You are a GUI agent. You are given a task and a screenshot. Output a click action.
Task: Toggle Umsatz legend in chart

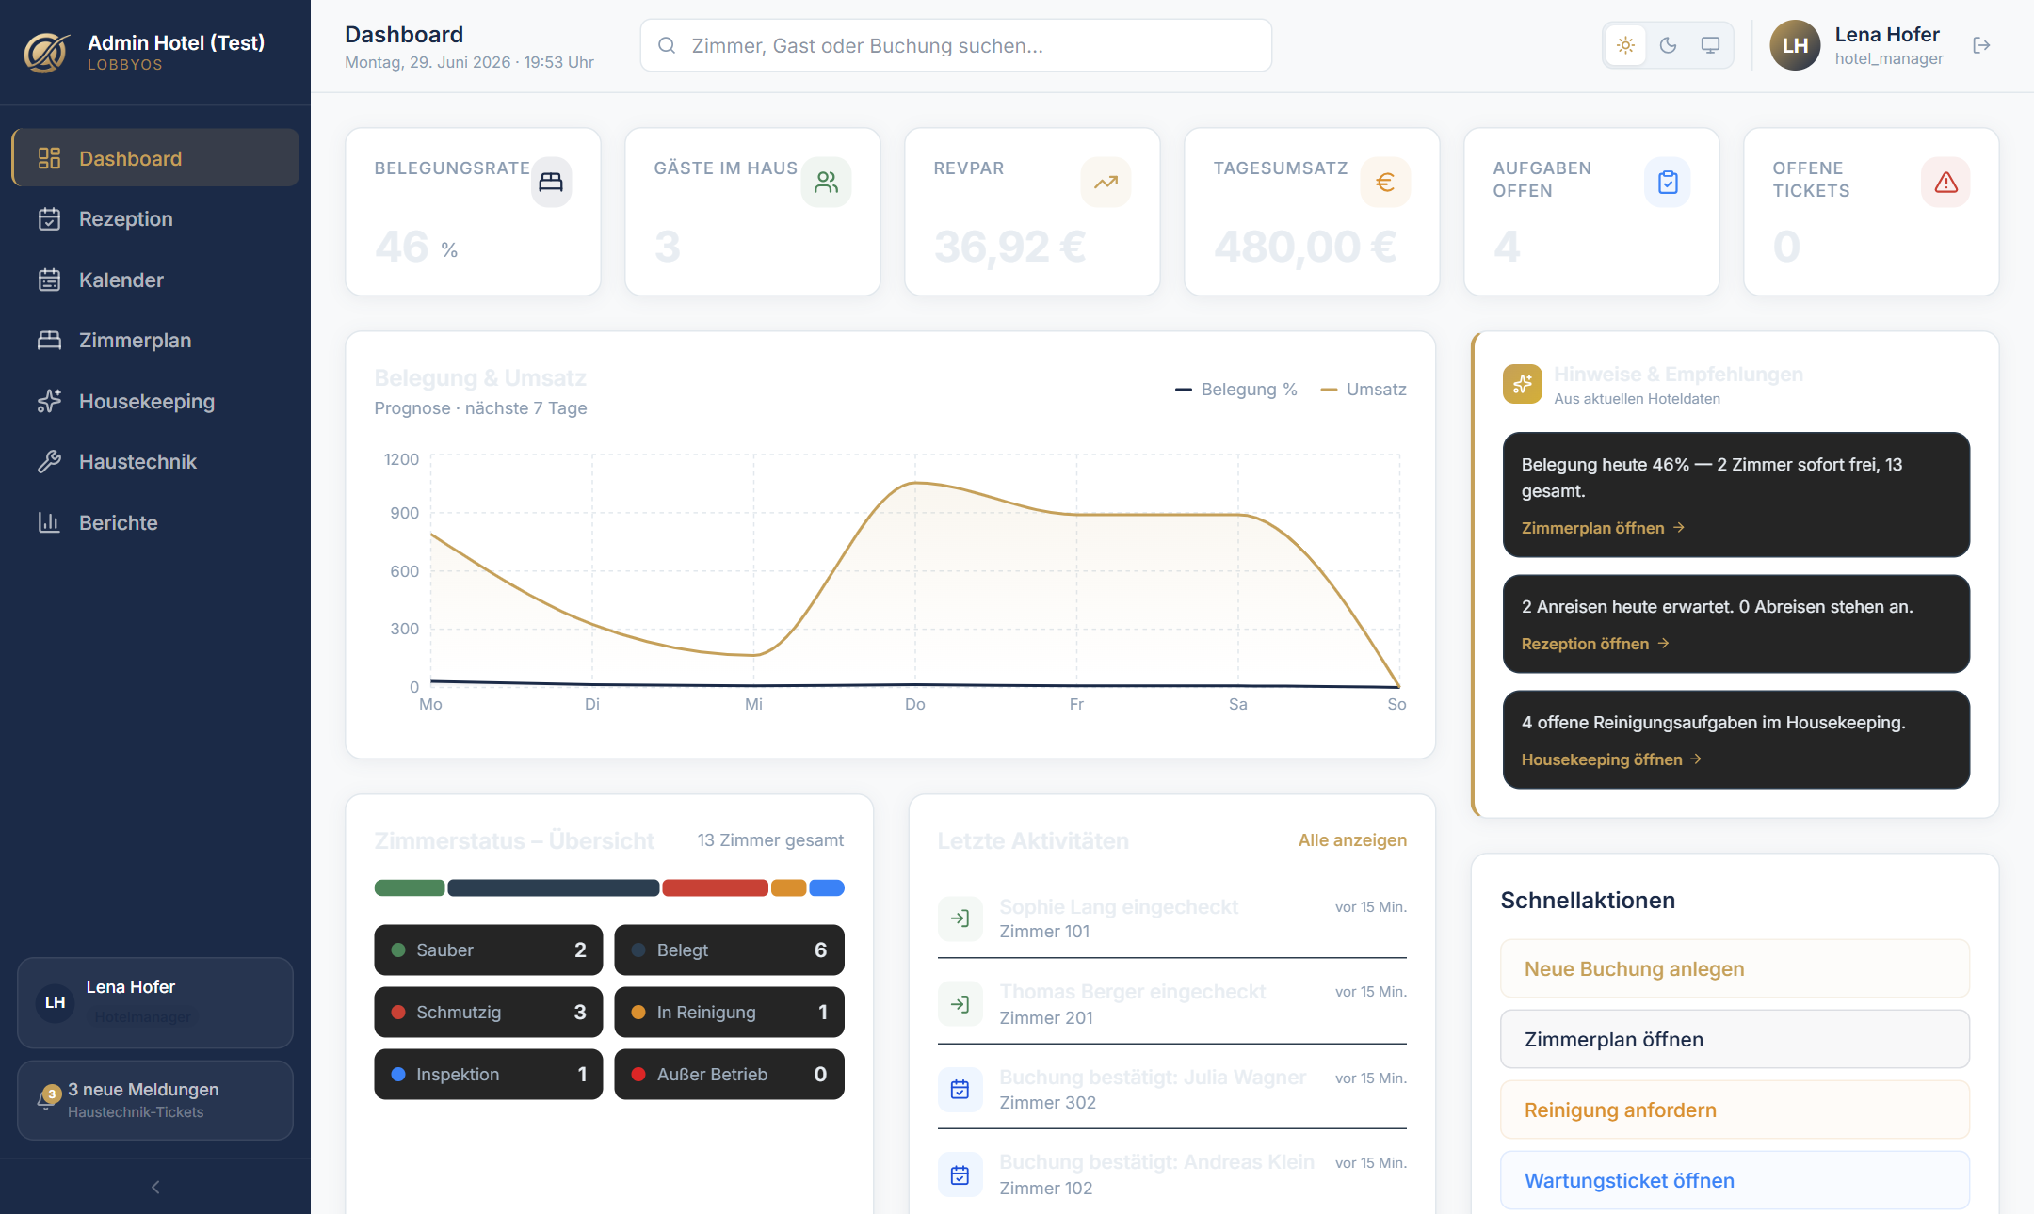(1363, 389)
